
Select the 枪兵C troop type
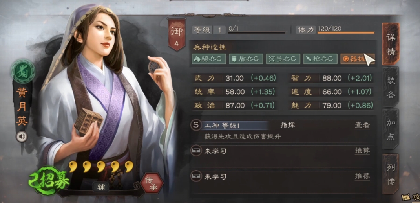pos(320,59)
